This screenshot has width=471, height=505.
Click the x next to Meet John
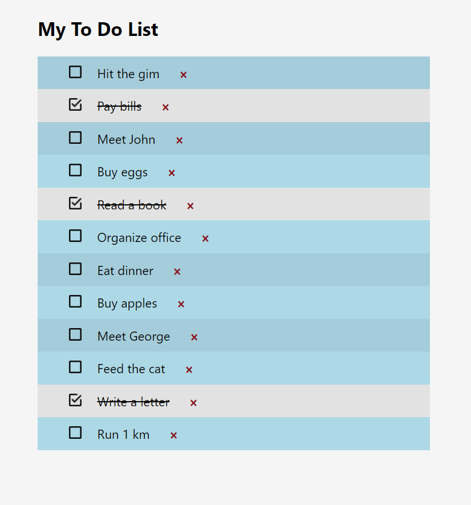point(179,140)
